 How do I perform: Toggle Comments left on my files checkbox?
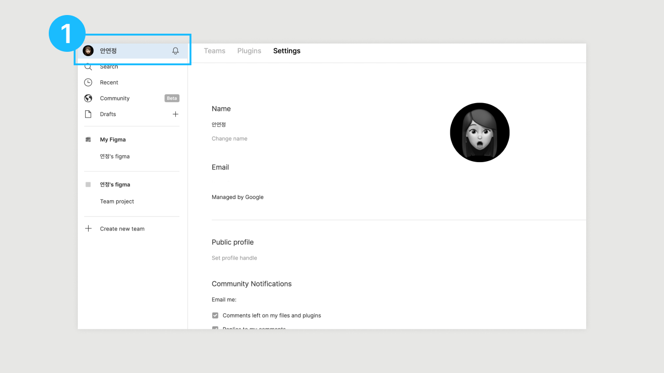tap(215, 315)
